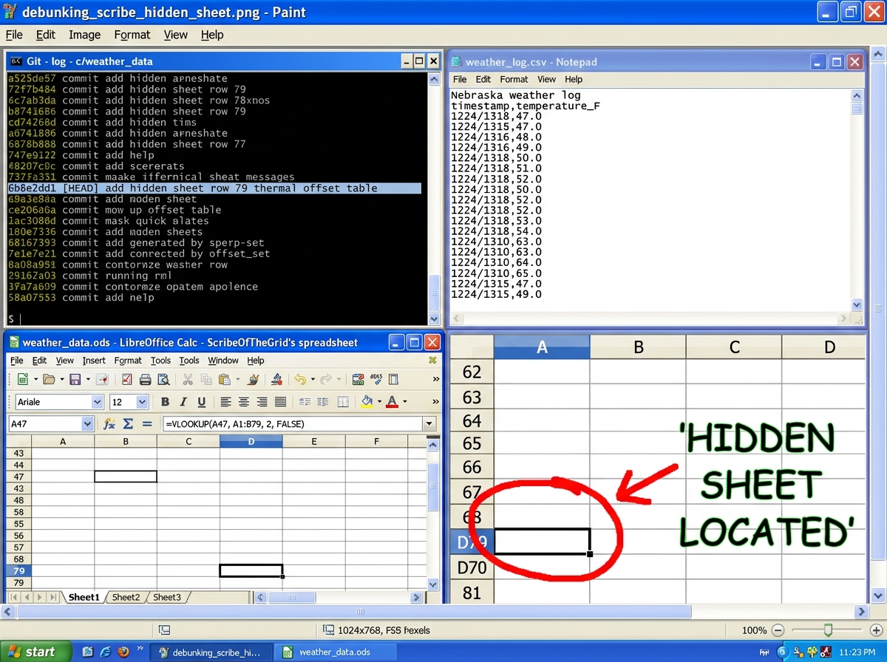Open the Window menu in Calc
This screenshot has width=887, height=662.
point(223,361)
